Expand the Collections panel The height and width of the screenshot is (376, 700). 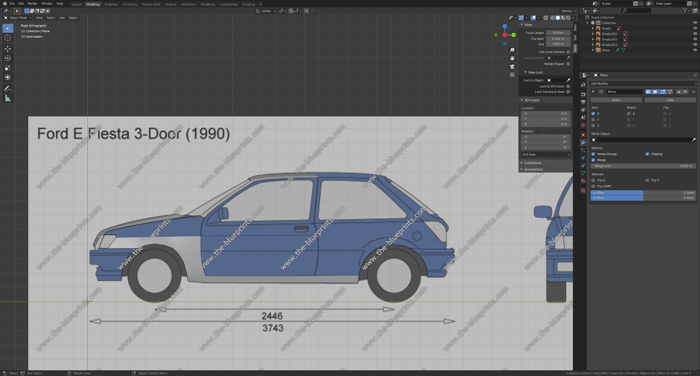[532, 163]
